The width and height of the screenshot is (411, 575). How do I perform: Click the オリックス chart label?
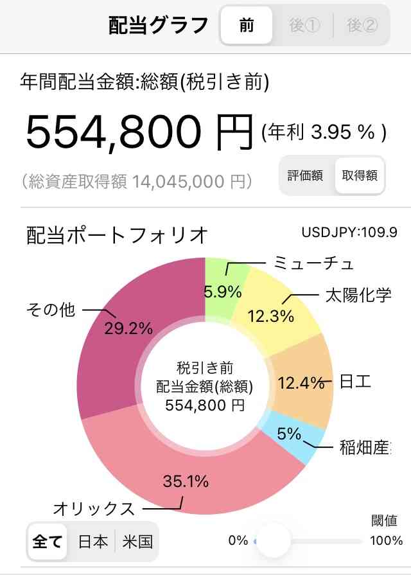tap(94, 509)
